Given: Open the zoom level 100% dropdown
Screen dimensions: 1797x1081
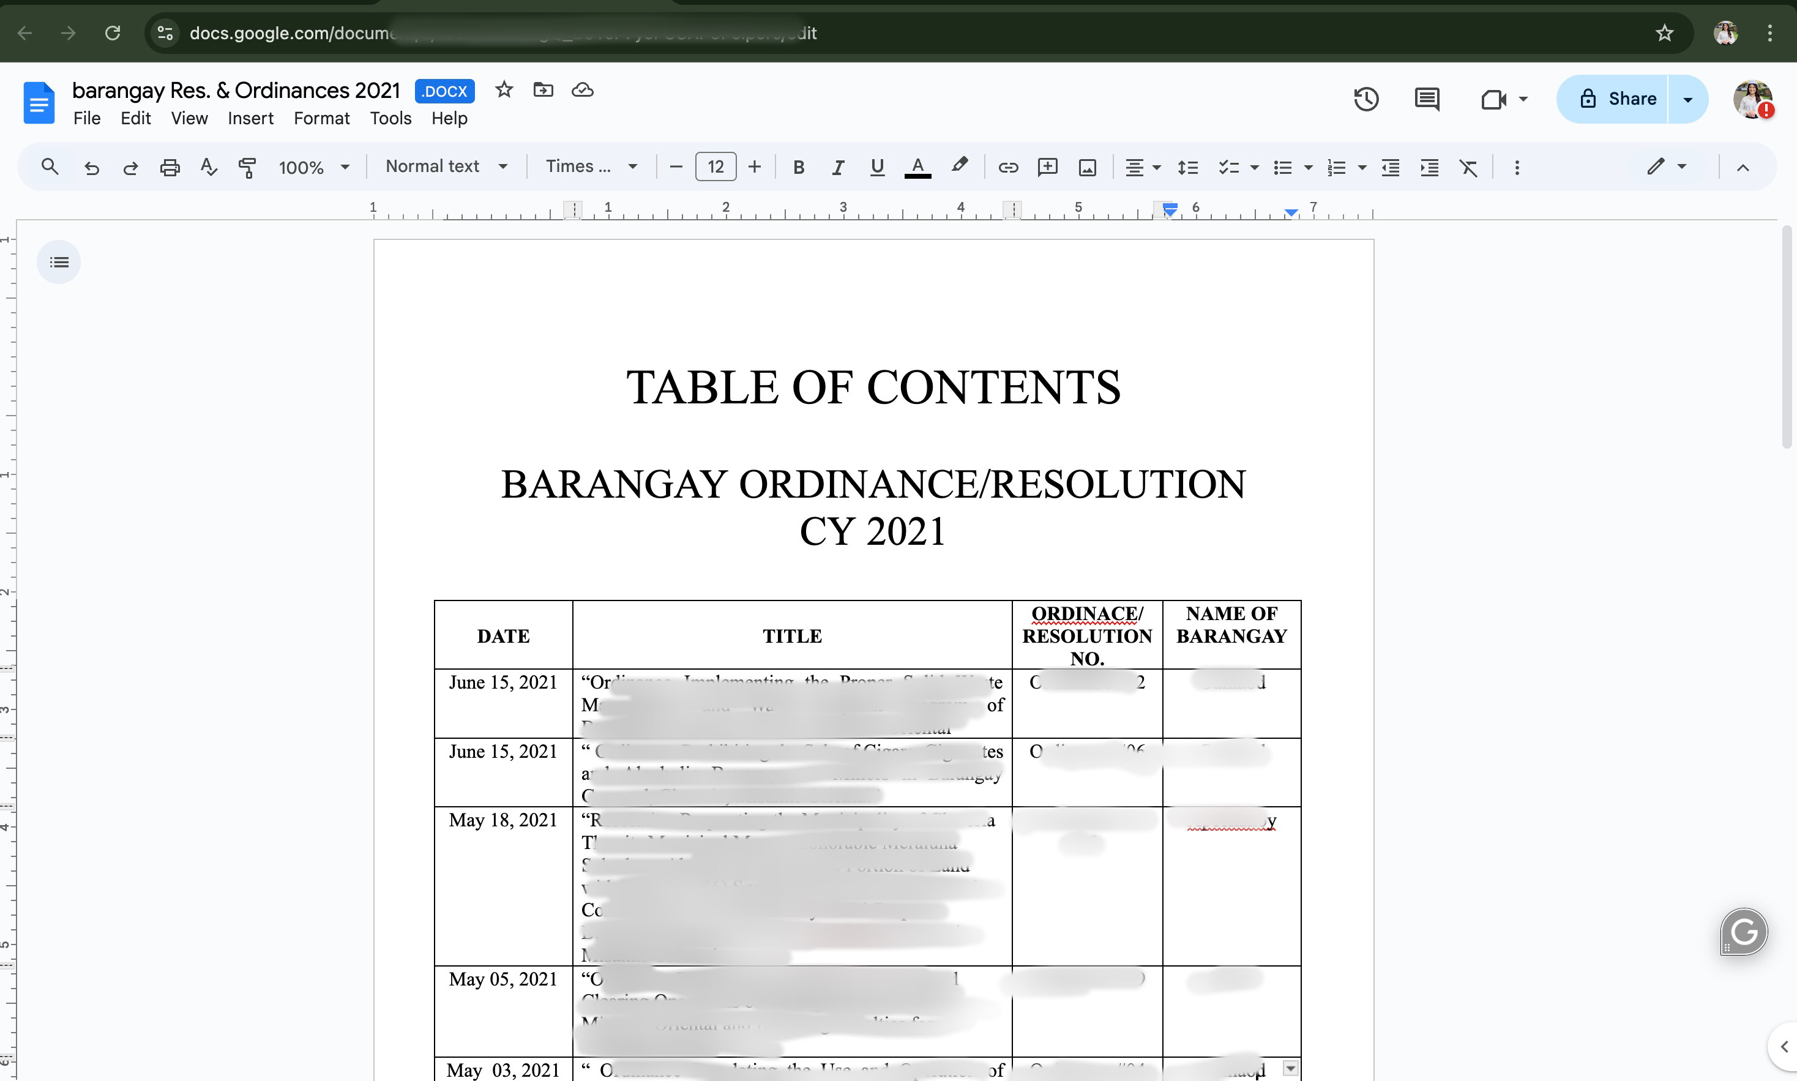Looking at the screenshot, I should [314, 168].
